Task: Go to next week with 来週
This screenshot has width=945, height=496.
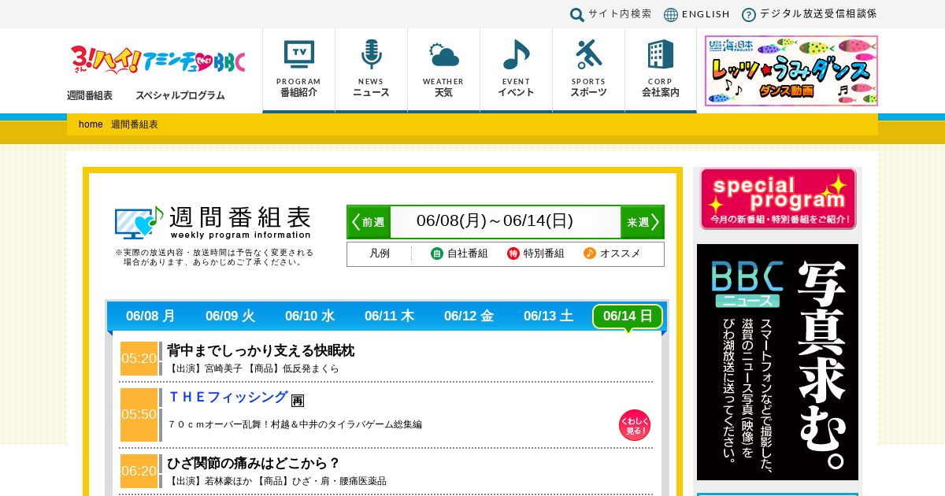Action: [x=643, y=222]
